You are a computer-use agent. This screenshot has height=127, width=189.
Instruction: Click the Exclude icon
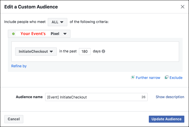167,77
